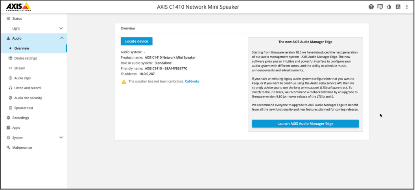The image size is (415, 190).
Task: Expand the System section chevron
Action: (x=61, y=138)
